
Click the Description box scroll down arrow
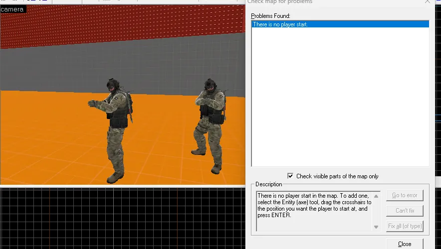[376, 227]
